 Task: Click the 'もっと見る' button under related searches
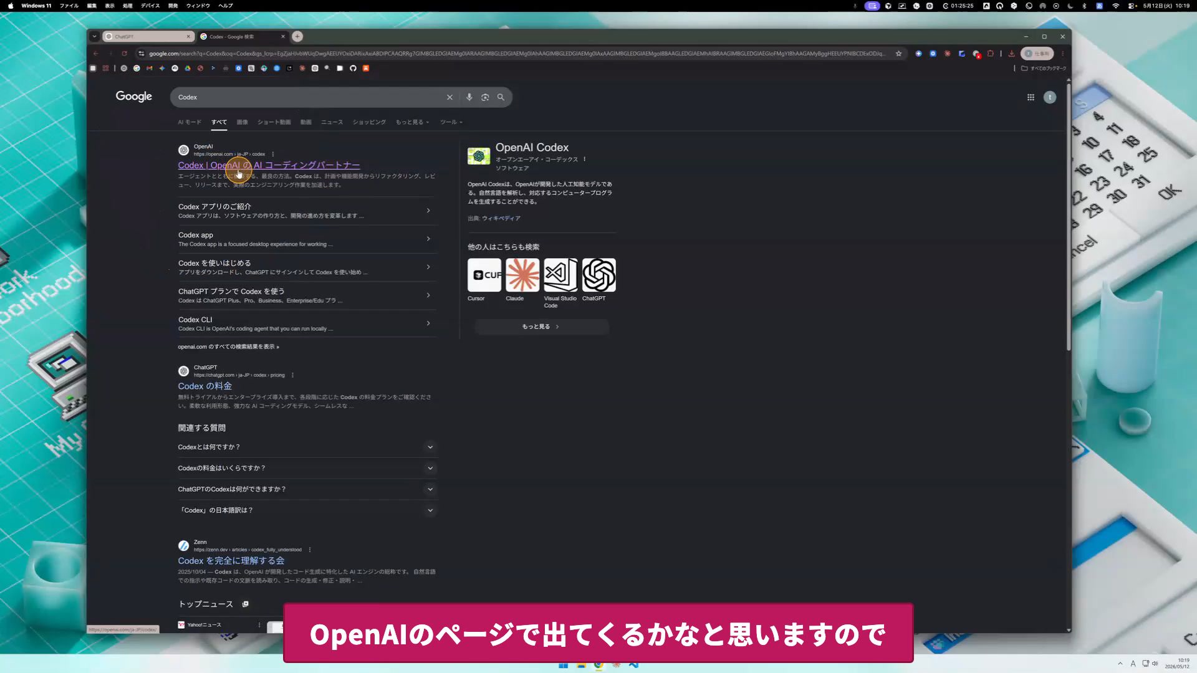pos(541,327)
